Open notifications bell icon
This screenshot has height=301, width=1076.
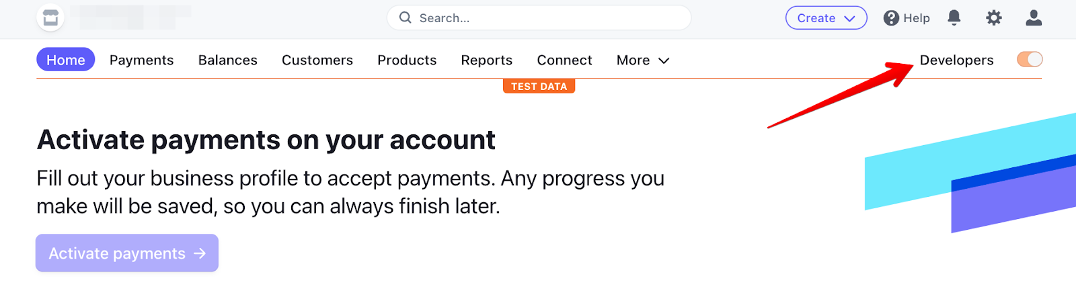[x=954, y=18]
